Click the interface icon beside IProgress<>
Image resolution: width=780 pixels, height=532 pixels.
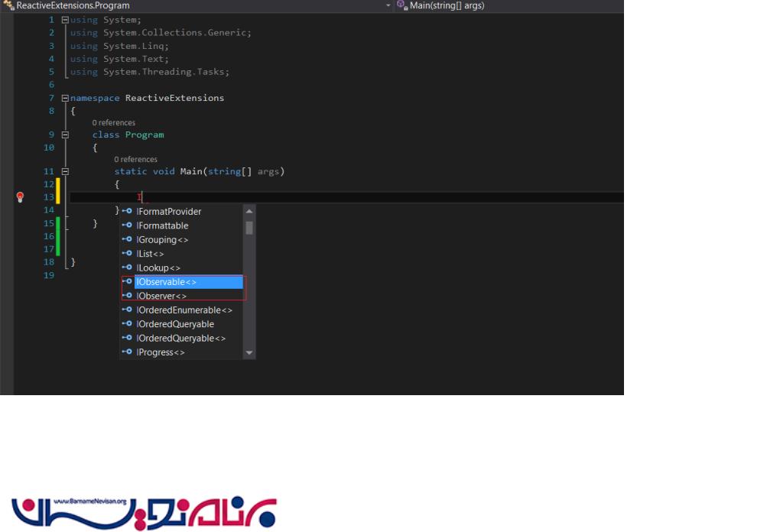point(128,352)
